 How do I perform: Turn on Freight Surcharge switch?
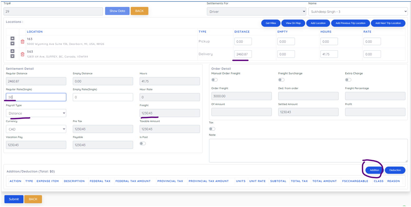(281, 80)
